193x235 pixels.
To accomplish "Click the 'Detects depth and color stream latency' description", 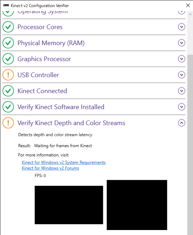I will [55, 135].
